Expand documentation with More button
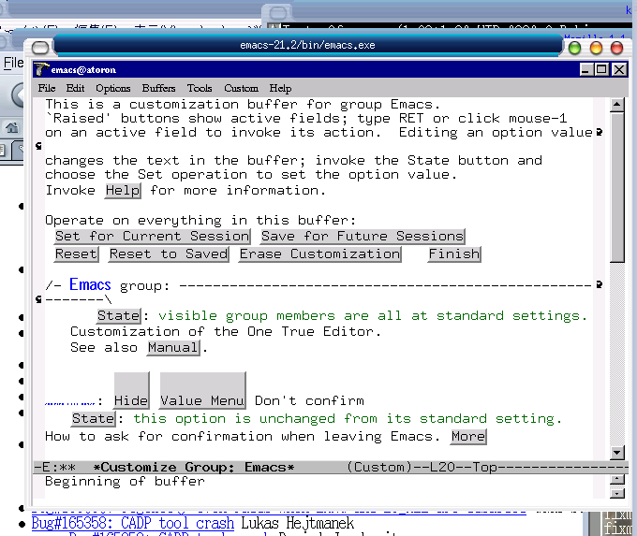The height and width of the screenshot is (536, 637). (x=468, y=437)
